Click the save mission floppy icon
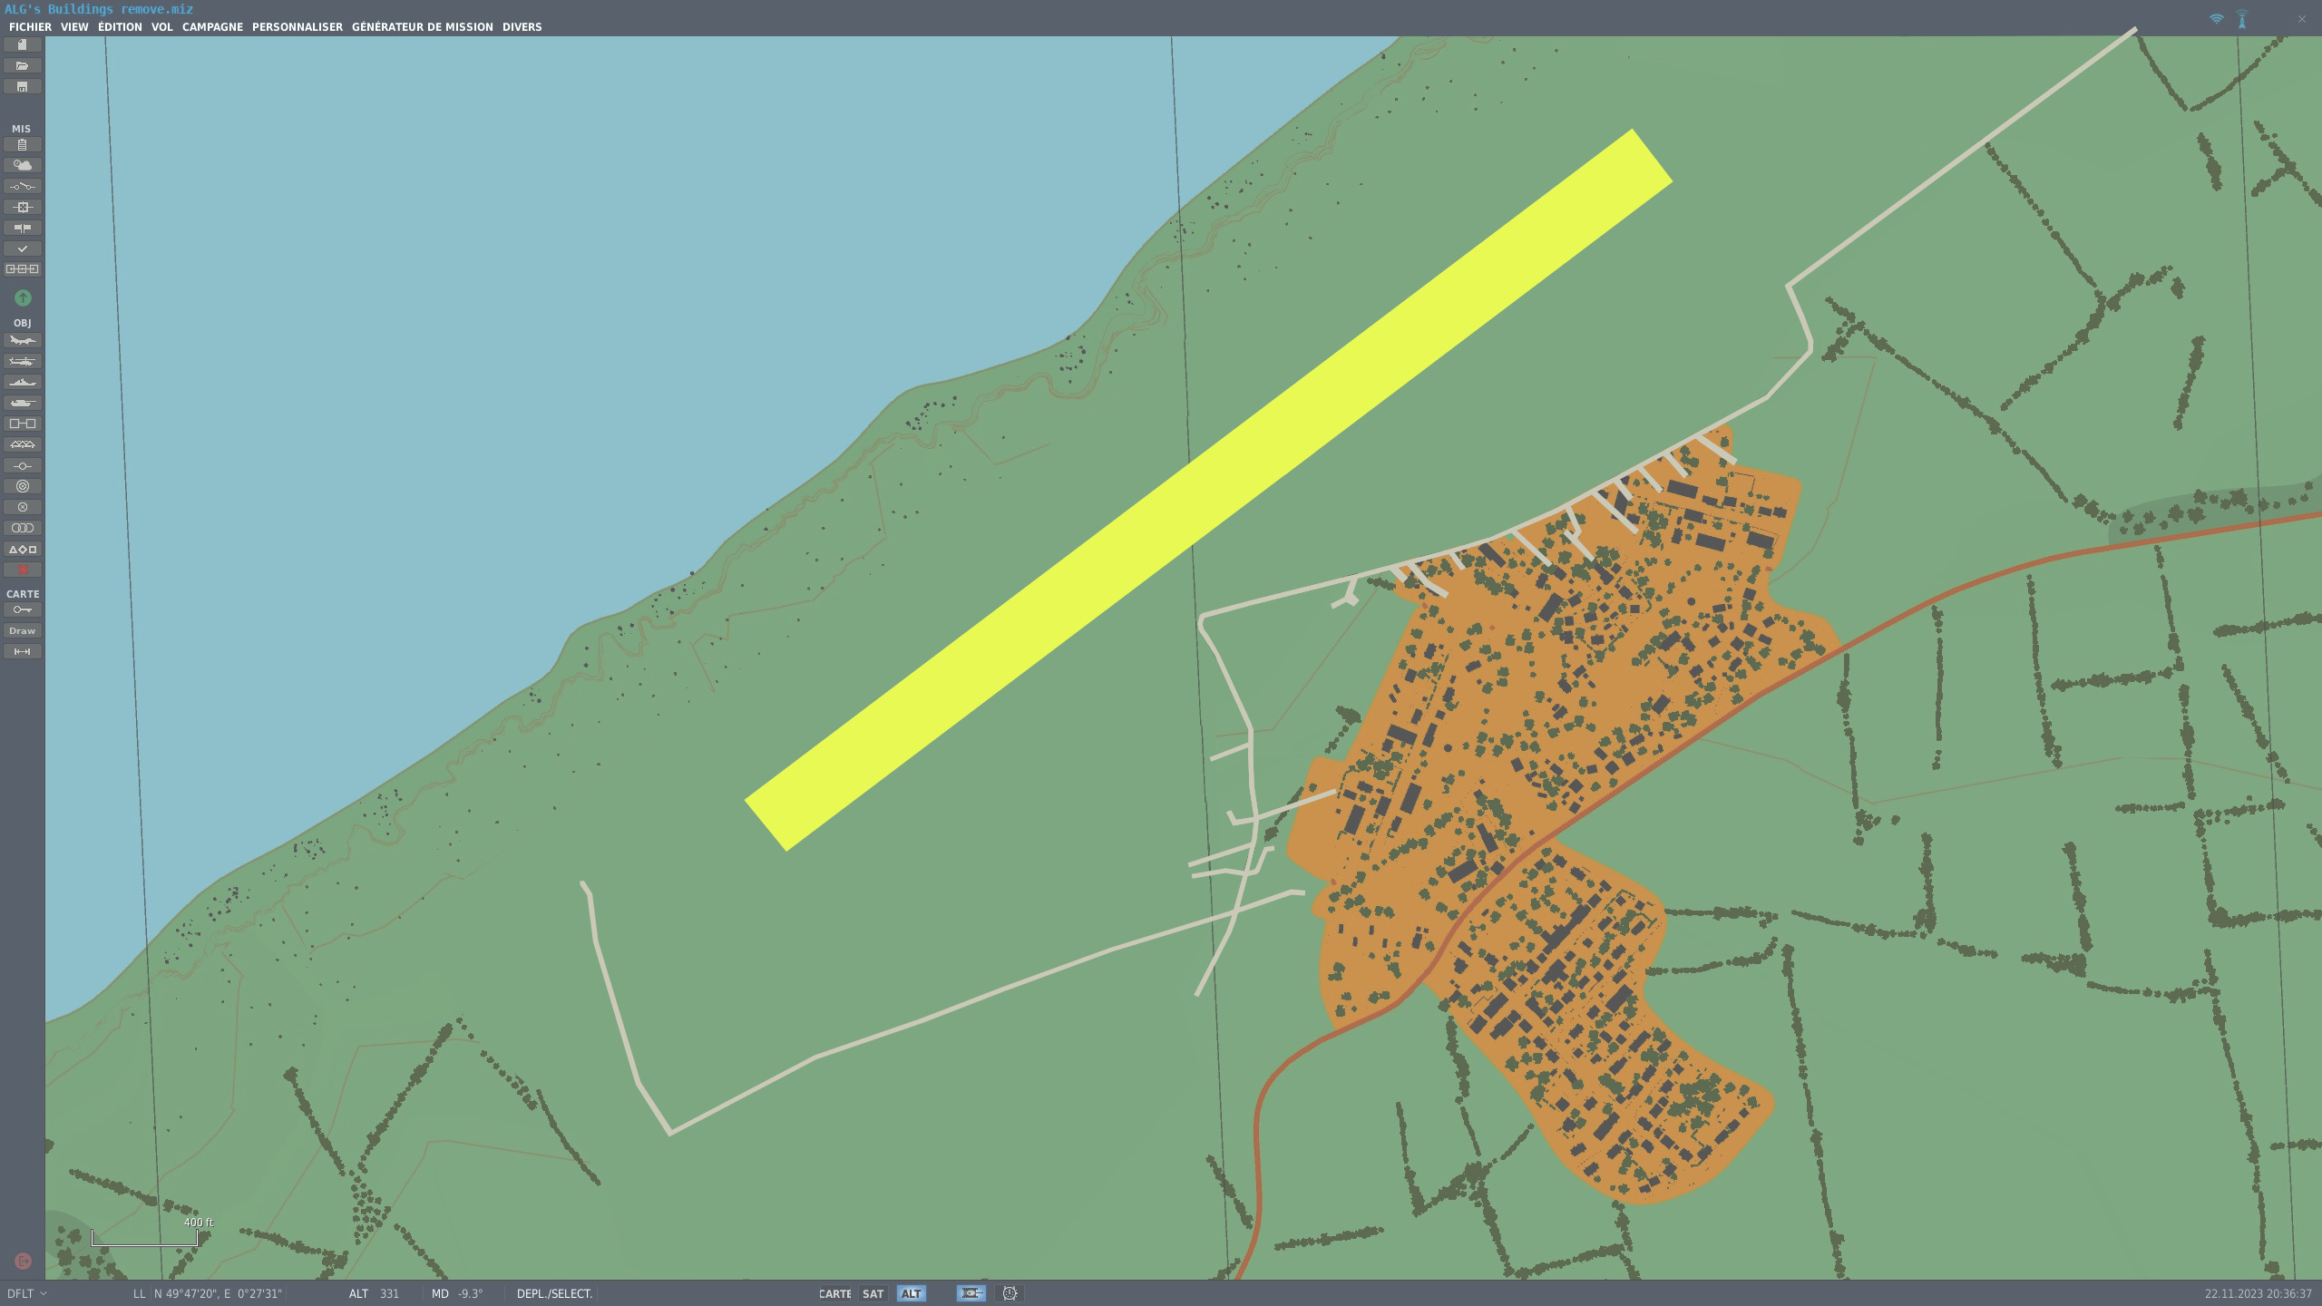This screenshot has width=2322, height=1306. [23, 87]
